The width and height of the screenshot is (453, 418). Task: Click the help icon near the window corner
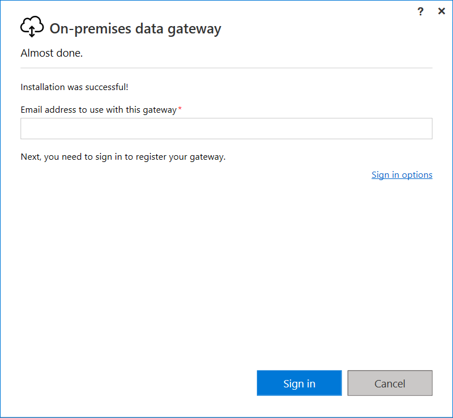[x=420, y=11]
